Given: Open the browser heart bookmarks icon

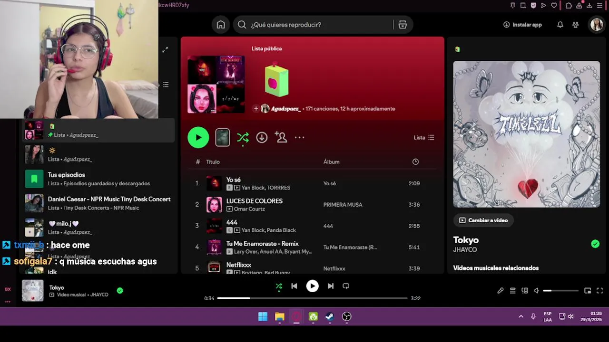Looking at the screenshot, I should 554,5.
